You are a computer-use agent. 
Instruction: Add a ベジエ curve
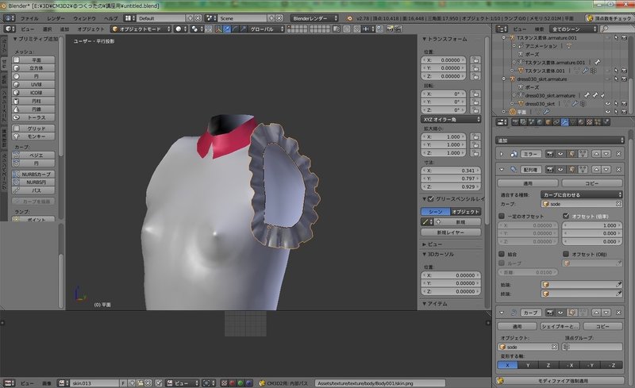pyautogui.click(x=33, y=155)
